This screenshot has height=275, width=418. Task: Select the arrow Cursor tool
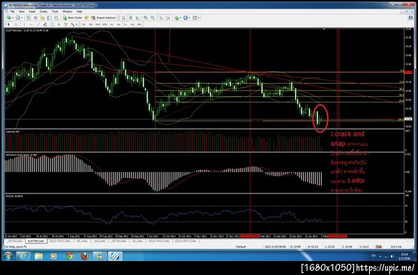coord(8,24)
